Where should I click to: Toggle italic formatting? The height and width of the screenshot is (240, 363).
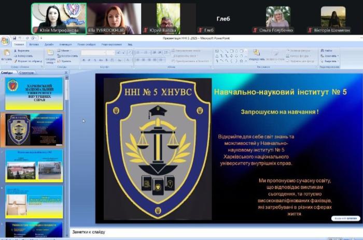[x=89, y=60]
